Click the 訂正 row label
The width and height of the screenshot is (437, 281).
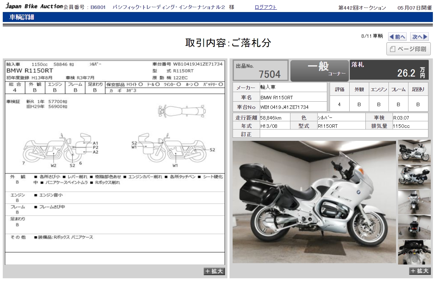click(246, 134)
